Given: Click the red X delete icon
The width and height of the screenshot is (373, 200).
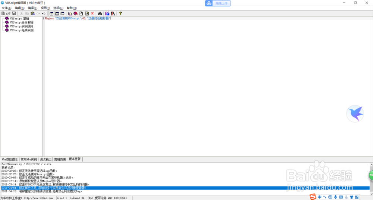Looking at the screenshot, I should [92, 13].
